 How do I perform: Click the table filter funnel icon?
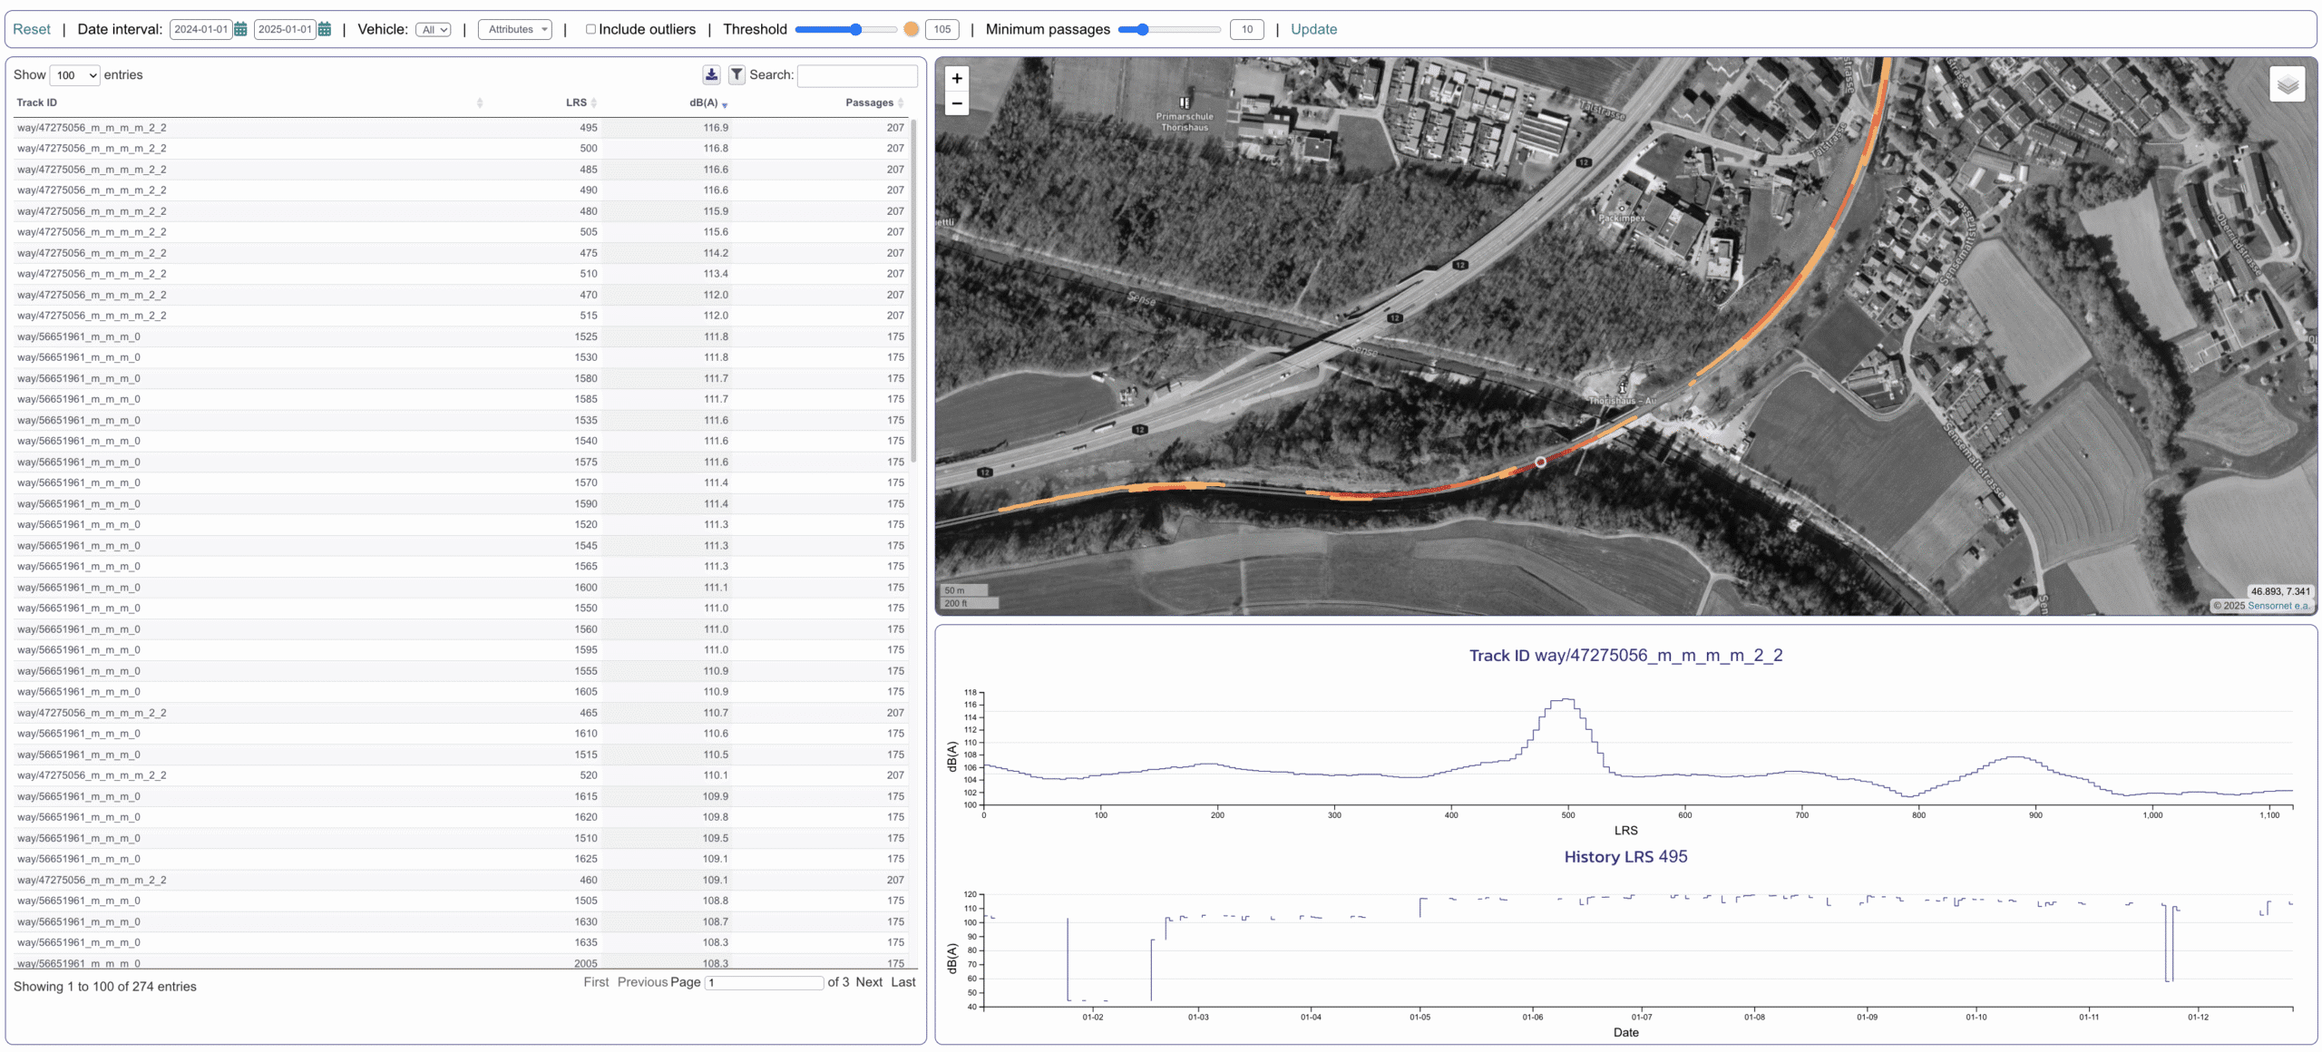coord(737,74)
